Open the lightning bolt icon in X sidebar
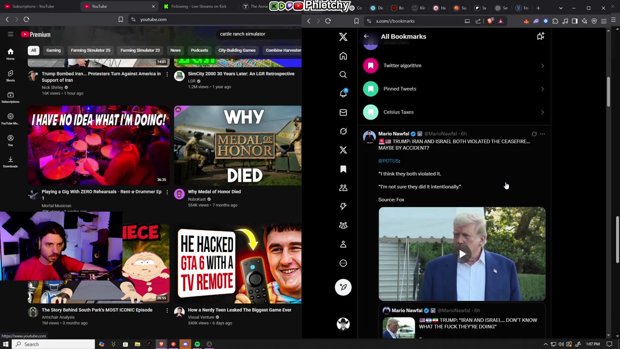 343,206
